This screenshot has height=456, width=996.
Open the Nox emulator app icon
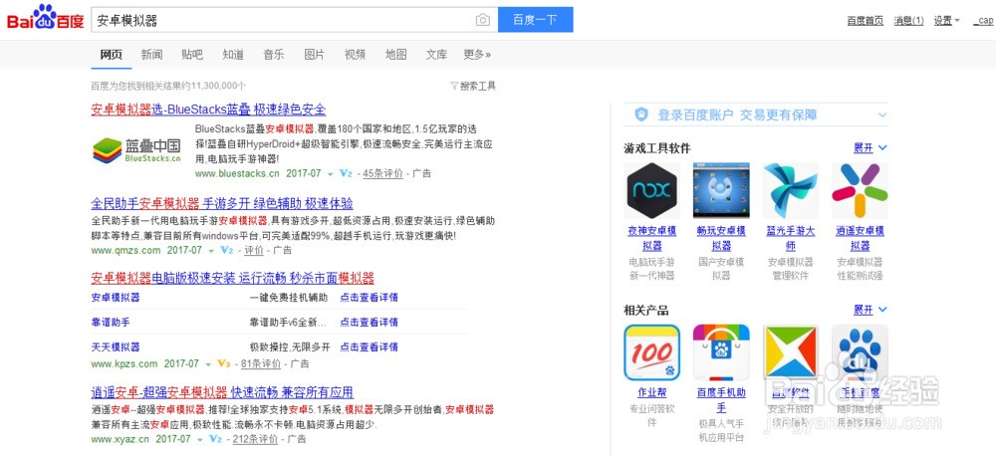[651, 190]
